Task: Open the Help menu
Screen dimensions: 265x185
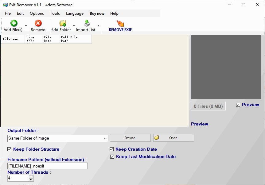Action: pos(115,13)
